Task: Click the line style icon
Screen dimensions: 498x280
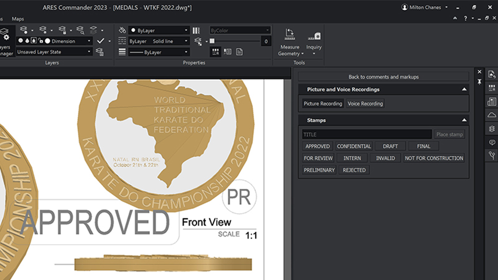Action: point(122,41)
